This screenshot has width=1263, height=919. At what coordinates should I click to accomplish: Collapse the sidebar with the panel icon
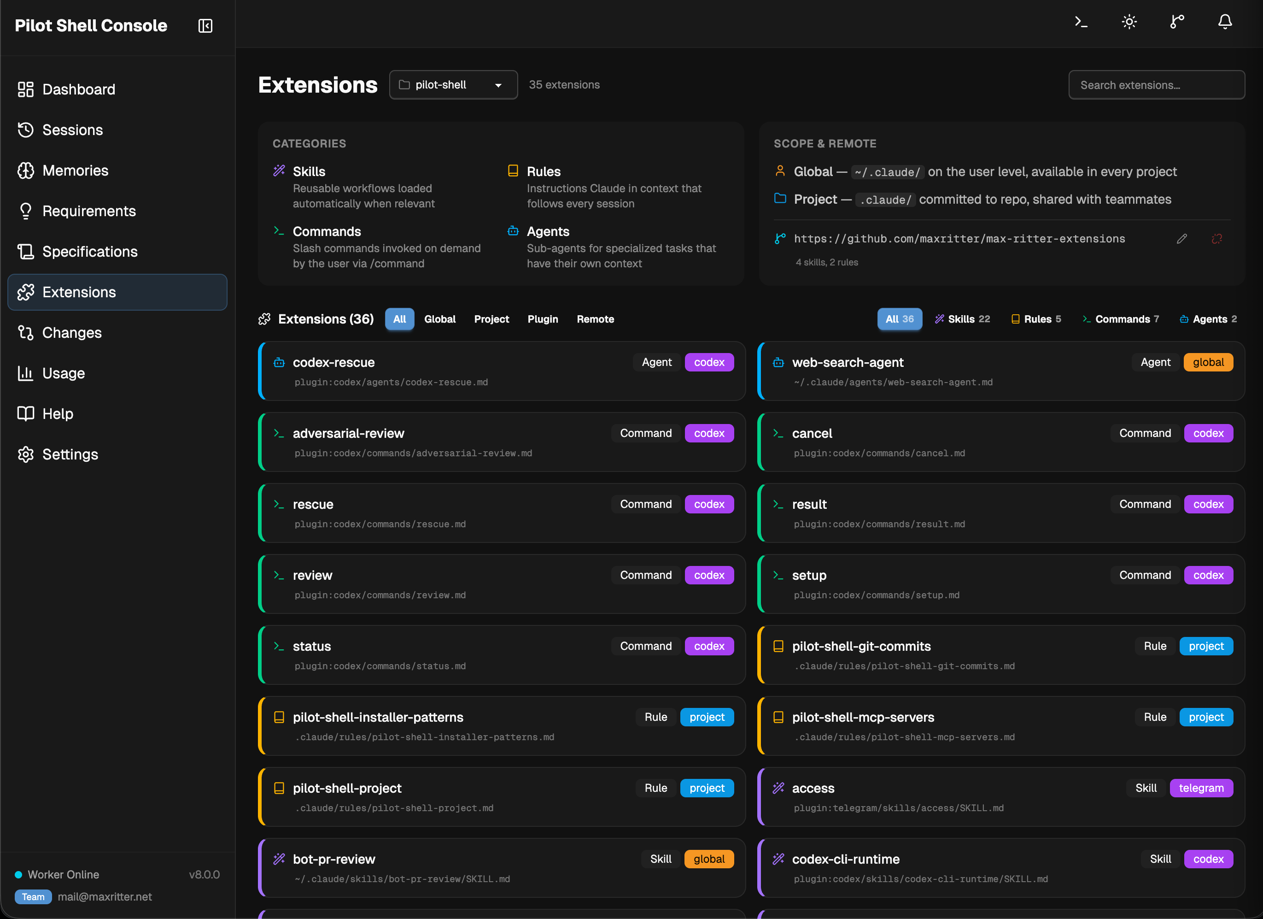[x=205, y=26]
